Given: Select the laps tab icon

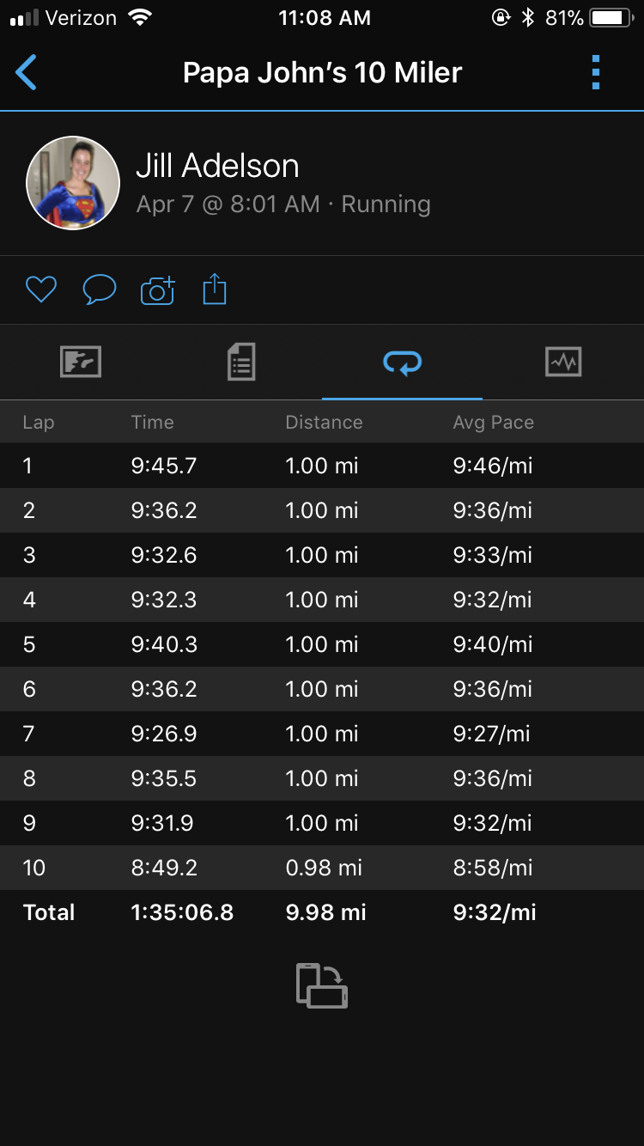Looking at the screenshot, I should point(402,363).
